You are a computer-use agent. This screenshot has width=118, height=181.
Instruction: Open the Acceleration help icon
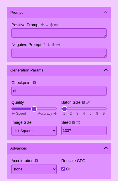(x=36, y=161)
